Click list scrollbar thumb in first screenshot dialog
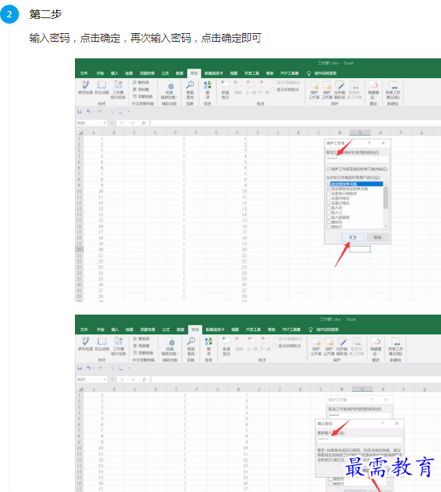 (386, 198)
